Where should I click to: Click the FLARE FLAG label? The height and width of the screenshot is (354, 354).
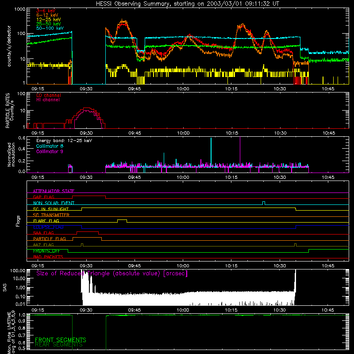coord(46,221)
